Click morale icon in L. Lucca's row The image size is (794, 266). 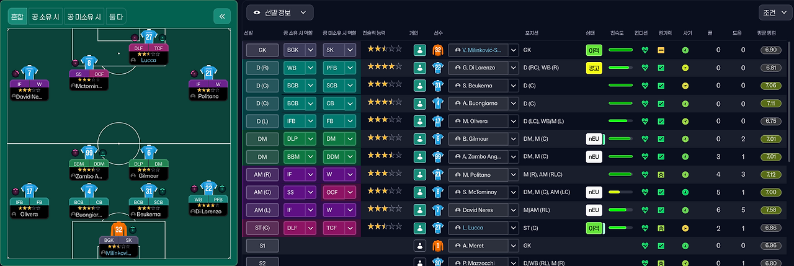(x=685, y=228)
